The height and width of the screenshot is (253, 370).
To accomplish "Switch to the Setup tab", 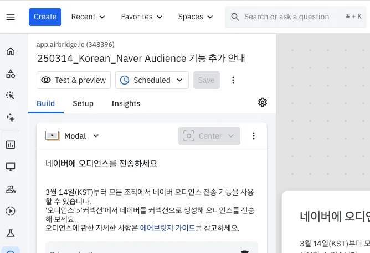I will point(83,103).
